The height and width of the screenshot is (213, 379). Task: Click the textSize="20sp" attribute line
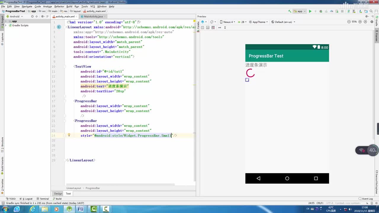click(103, 91)
